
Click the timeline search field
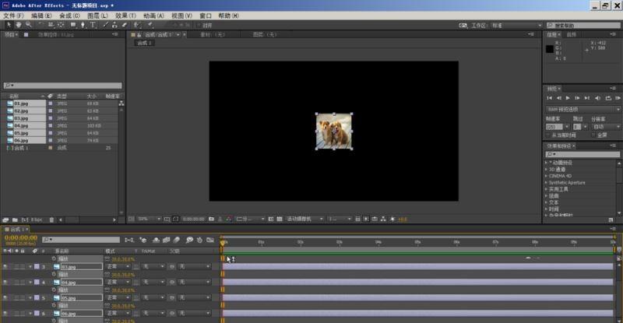82,240
